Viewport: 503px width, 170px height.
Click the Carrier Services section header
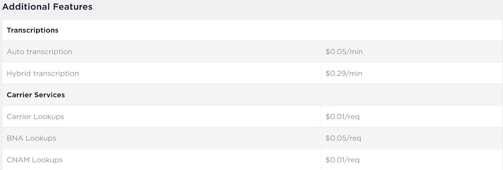(x=36, y=95)
